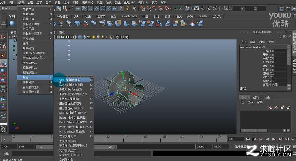
Task: Open options box for NURBS 到多边形
Action: (91, 80)
